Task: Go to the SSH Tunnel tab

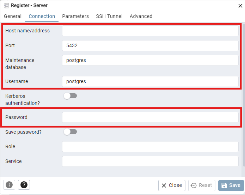Action: 109,16
